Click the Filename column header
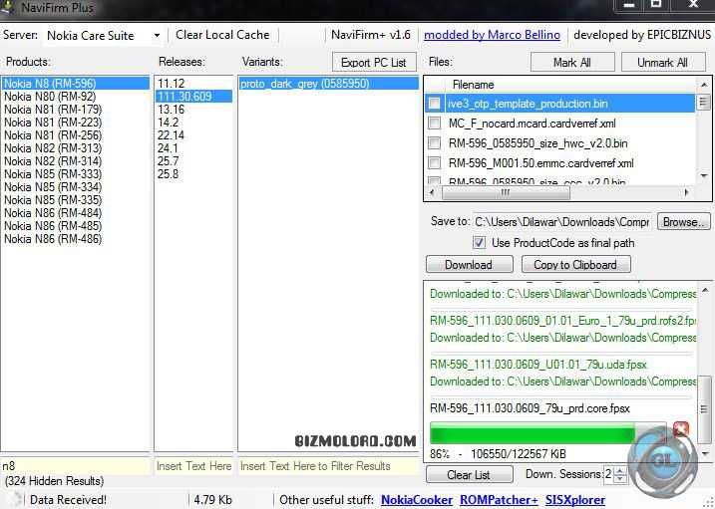The width and height of the screenshot is (715, 509). 473,85
